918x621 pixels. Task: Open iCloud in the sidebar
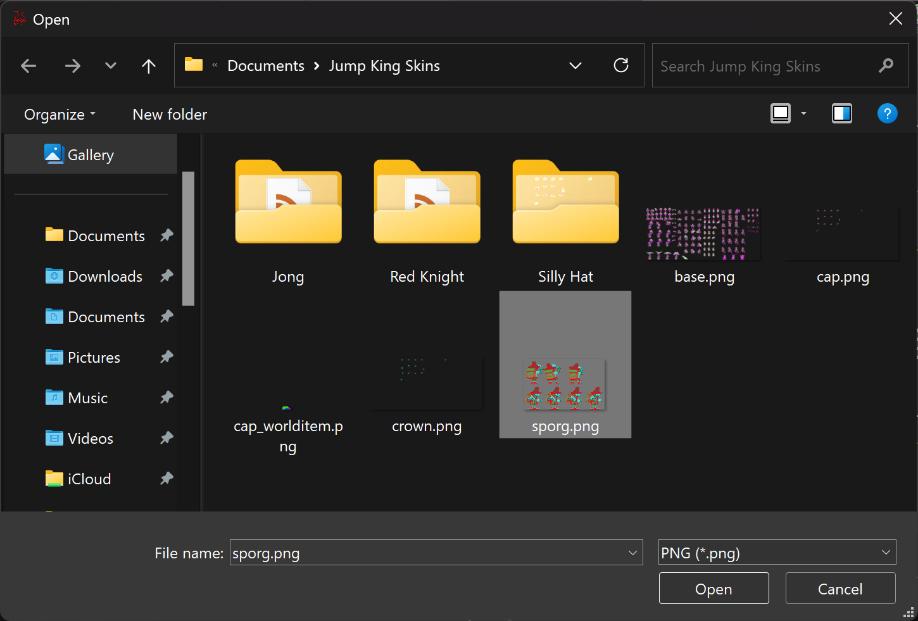point(78,479)
